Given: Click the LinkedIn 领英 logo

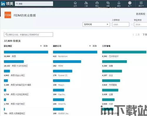Looking at the screenshot, I should [7, 4].
